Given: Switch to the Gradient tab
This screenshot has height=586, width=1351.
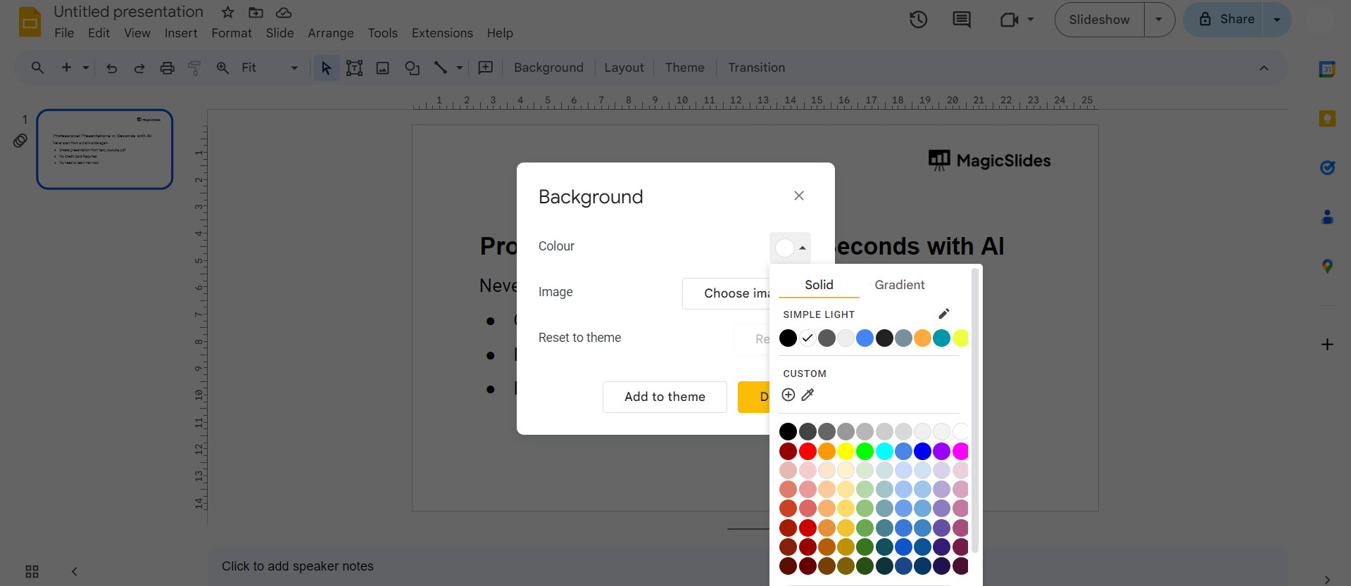Looking at the screenshot, I should (x=899, y=285).
